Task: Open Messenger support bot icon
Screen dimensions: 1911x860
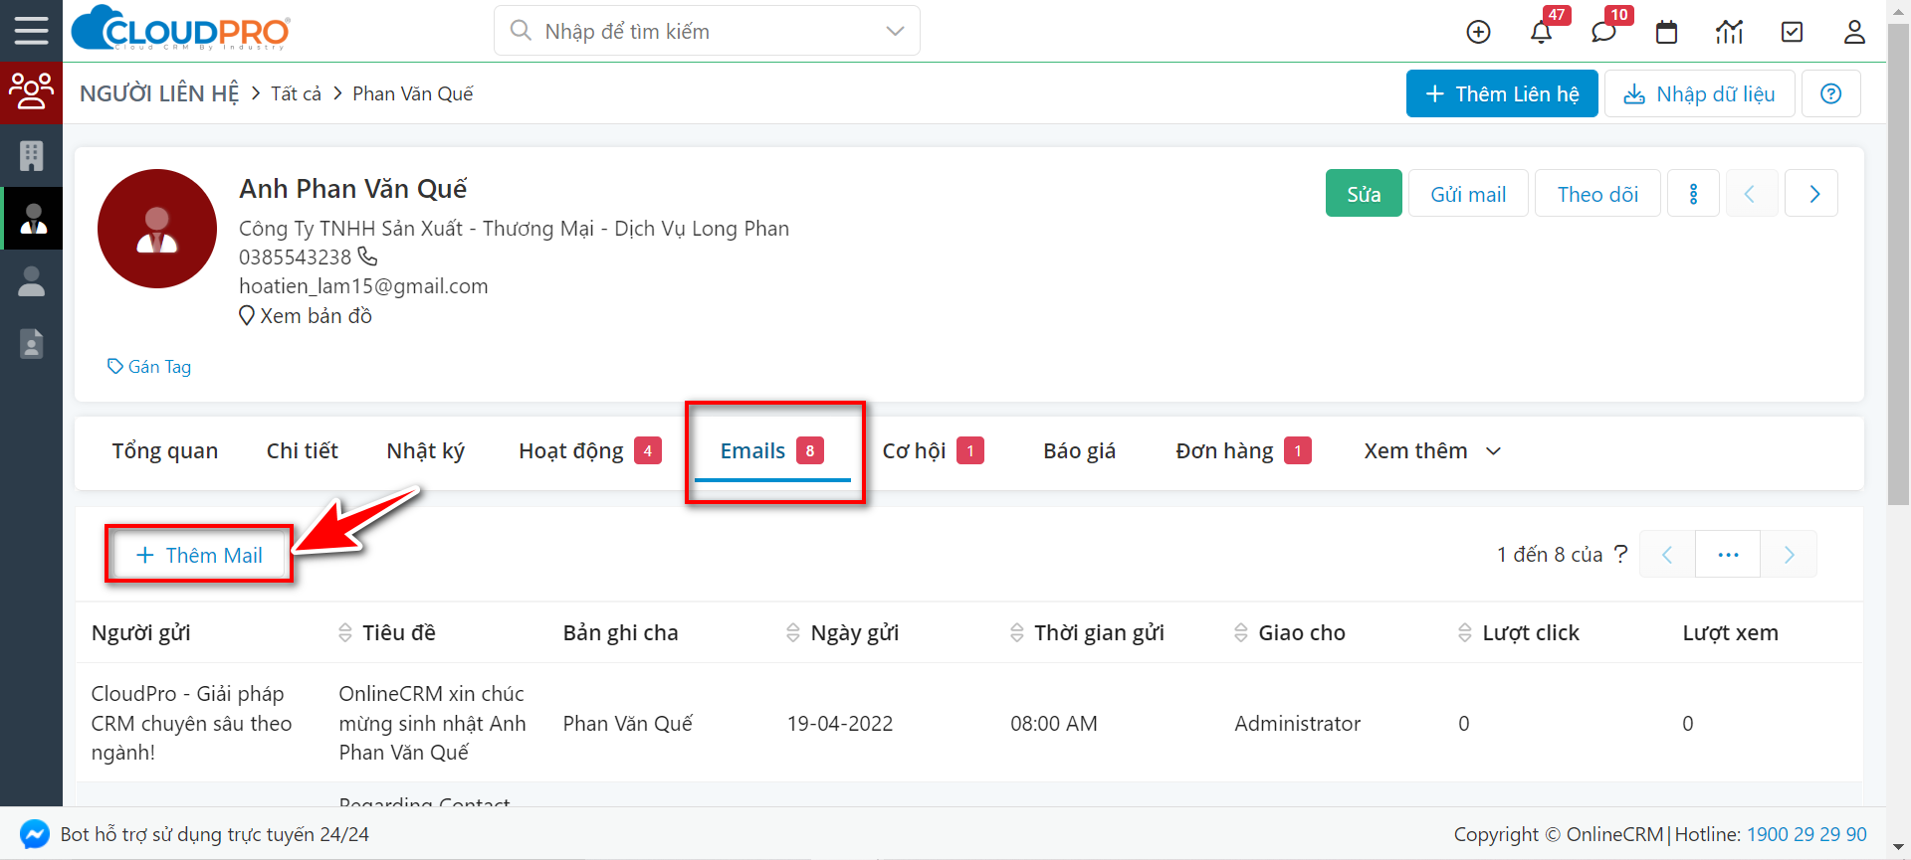Action: pos(34,834)
